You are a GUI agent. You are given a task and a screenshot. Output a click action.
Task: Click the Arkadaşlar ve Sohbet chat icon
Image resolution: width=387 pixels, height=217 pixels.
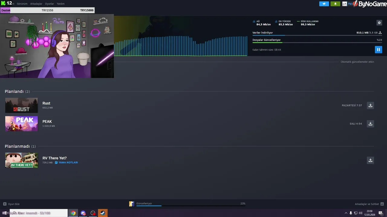click(x=382, y=204)
